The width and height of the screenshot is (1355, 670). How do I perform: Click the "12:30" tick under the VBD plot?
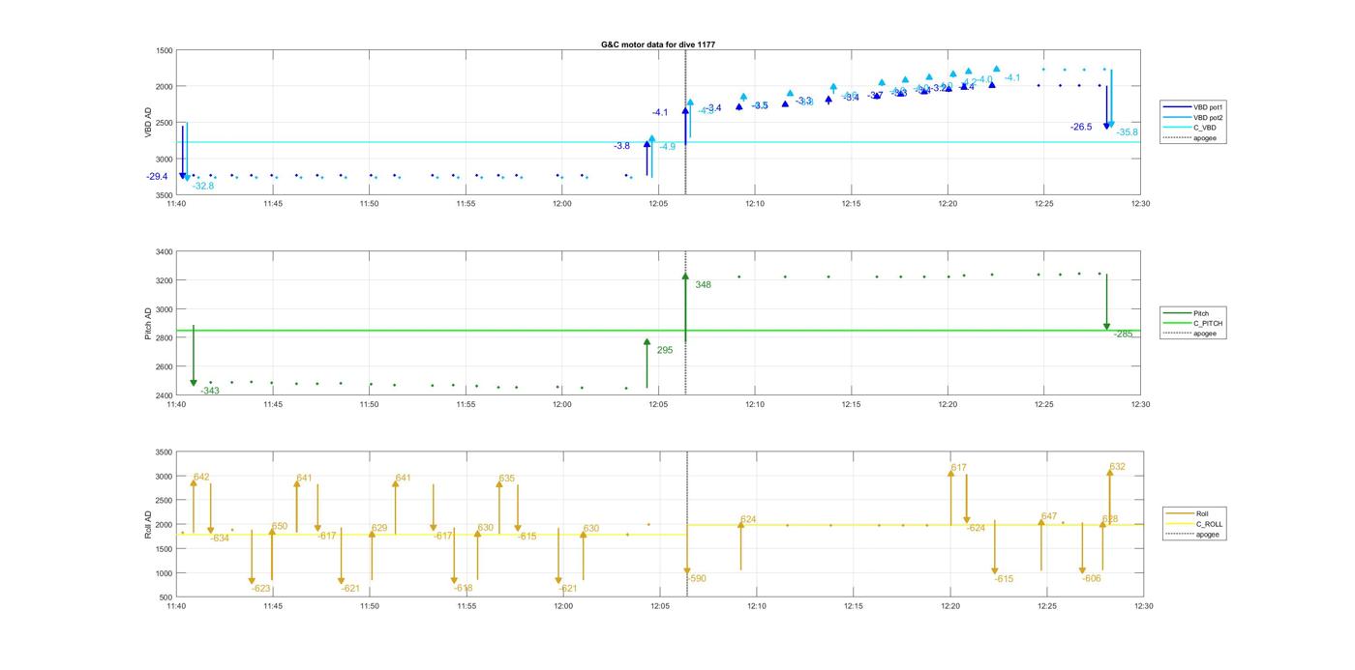tap(1140, 203)
